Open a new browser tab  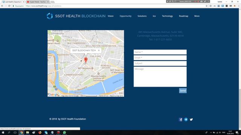click(x=52, y=2)
